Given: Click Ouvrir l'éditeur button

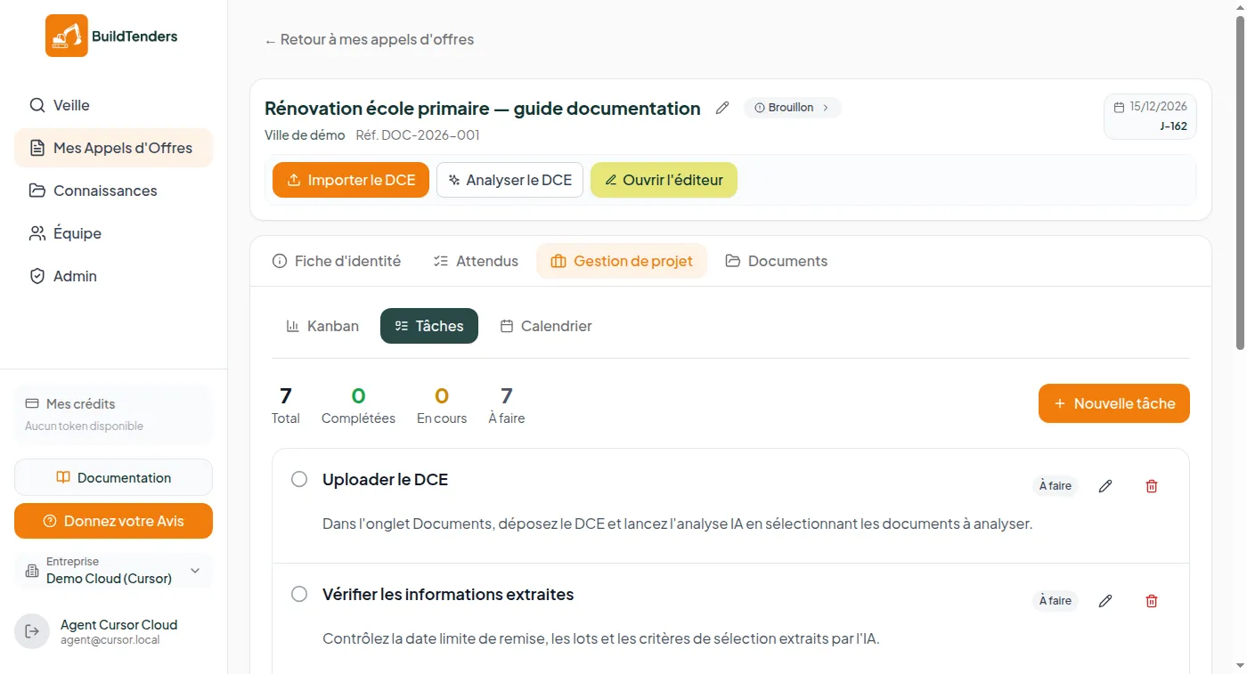Looking at the screenshot, I should 664,180.
